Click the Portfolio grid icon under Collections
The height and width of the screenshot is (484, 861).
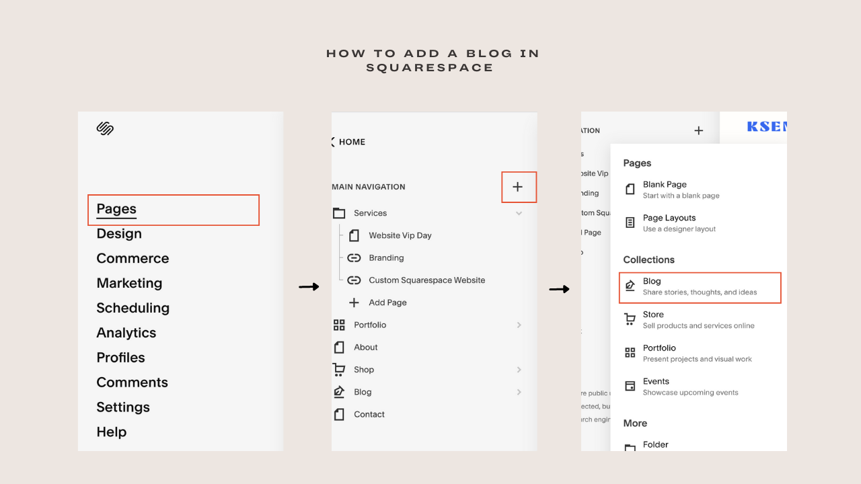tap(630, 352)
